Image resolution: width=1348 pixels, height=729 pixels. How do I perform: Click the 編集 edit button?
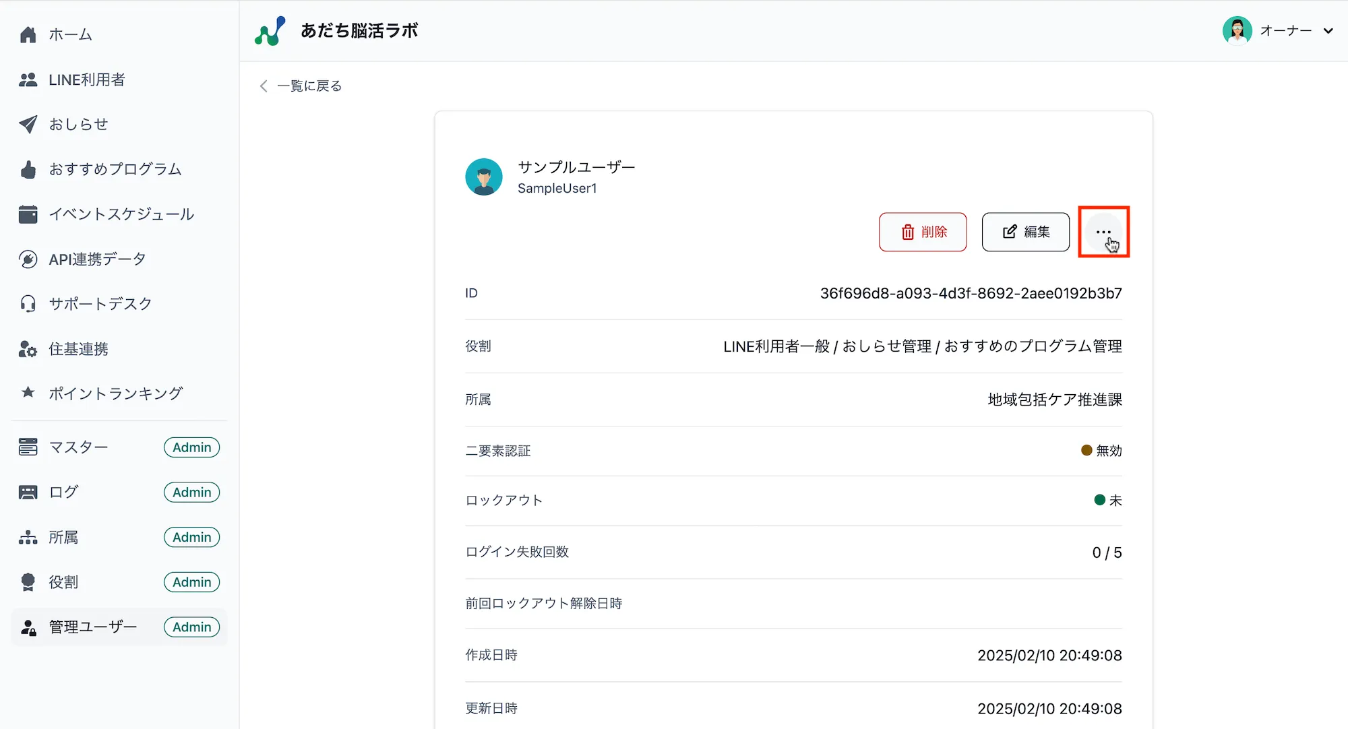[1025, 232]
